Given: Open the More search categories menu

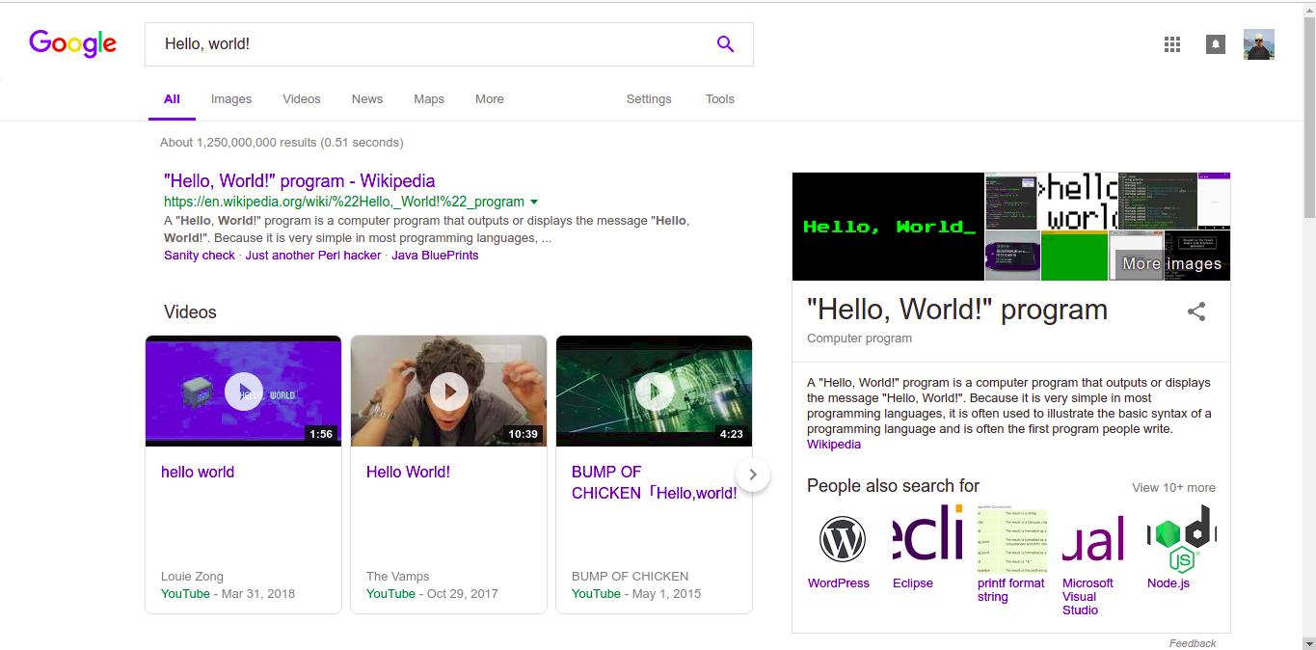Looking at the screenshot, I should pyautogui.click(x=489, y=99).
